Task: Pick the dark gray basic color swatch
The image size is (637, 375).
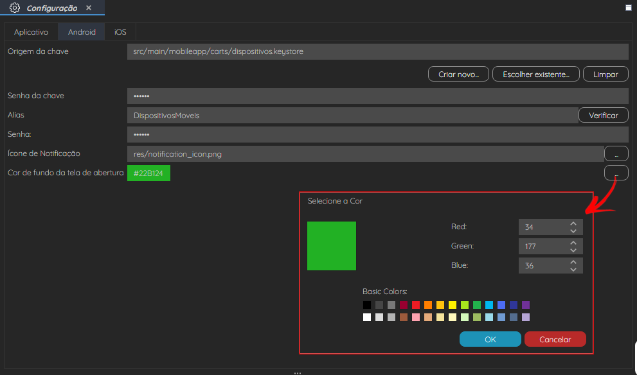Action: click(379, 305)
